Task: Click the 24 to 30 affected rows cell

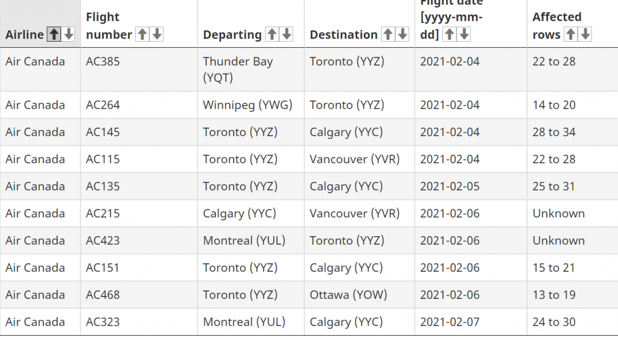Action: (573, 322)
